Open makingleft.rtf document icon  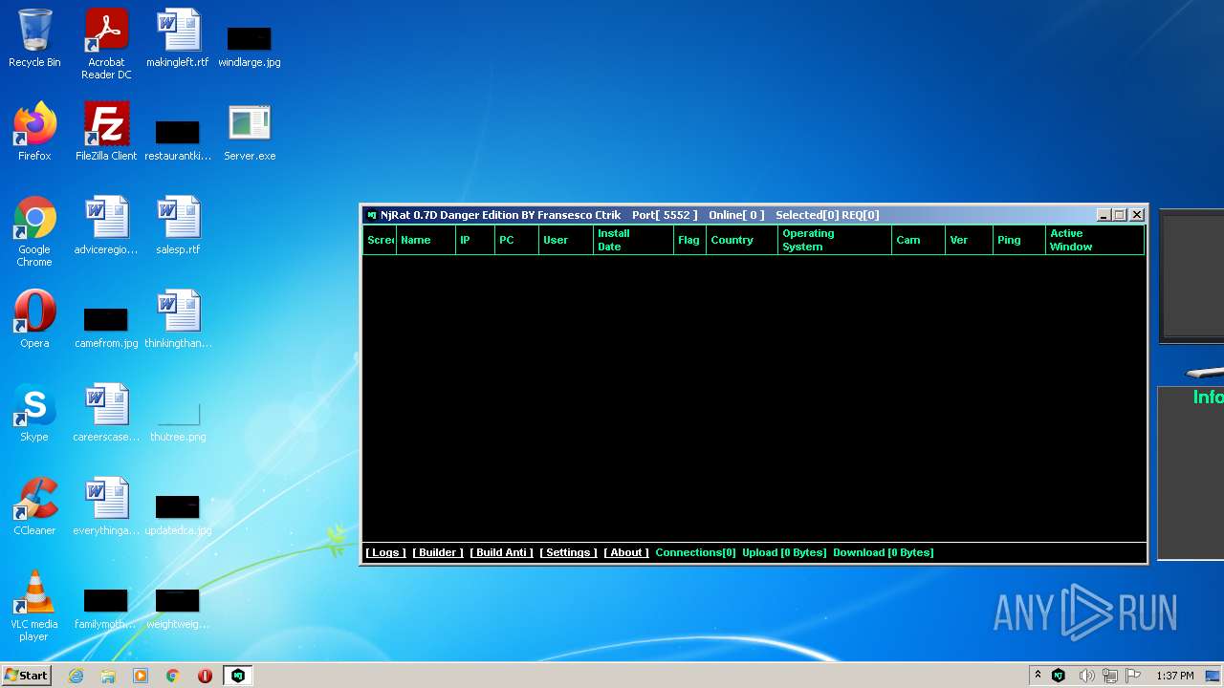click(177, 38)
